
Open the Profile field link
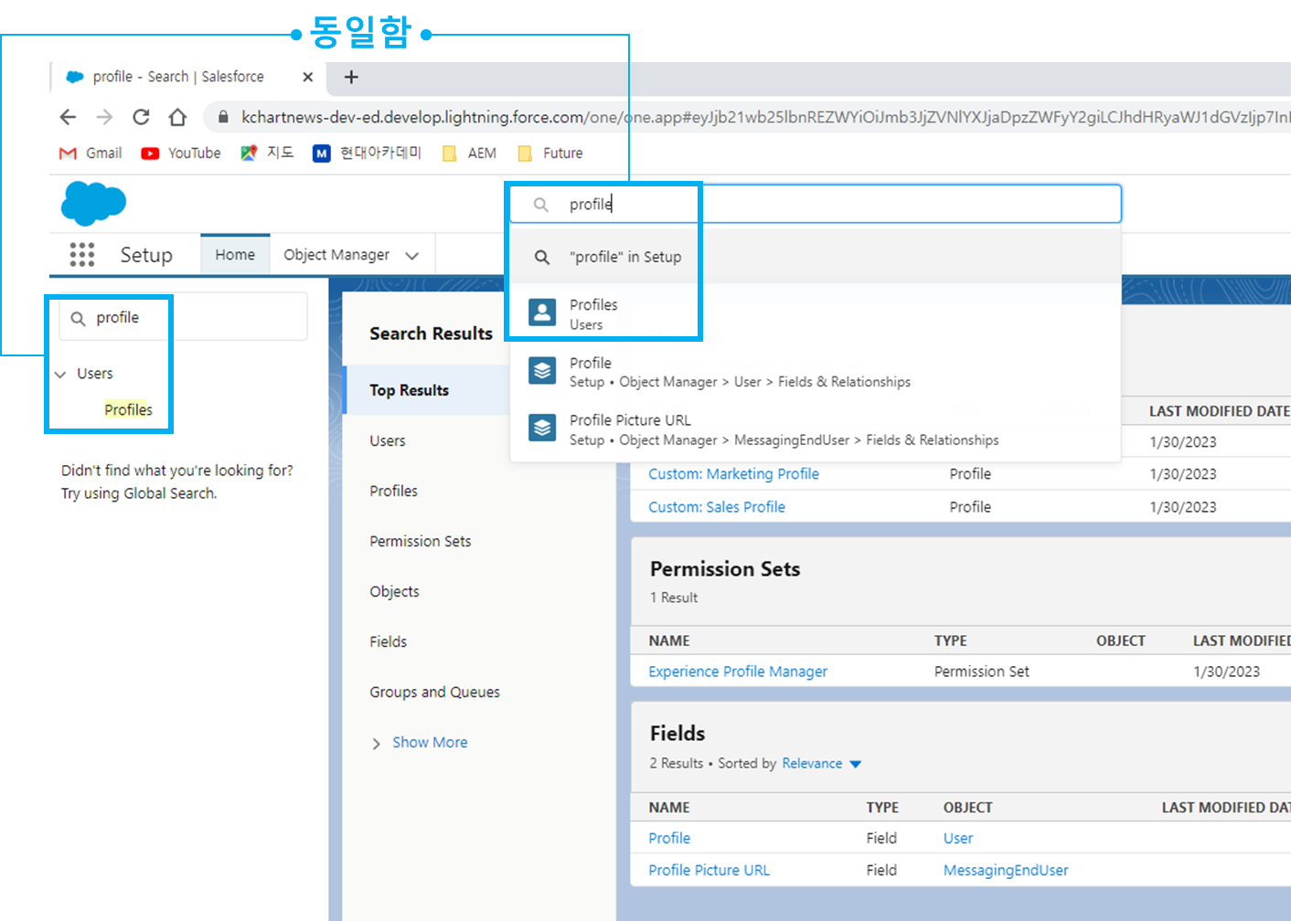tap(669, 838)
